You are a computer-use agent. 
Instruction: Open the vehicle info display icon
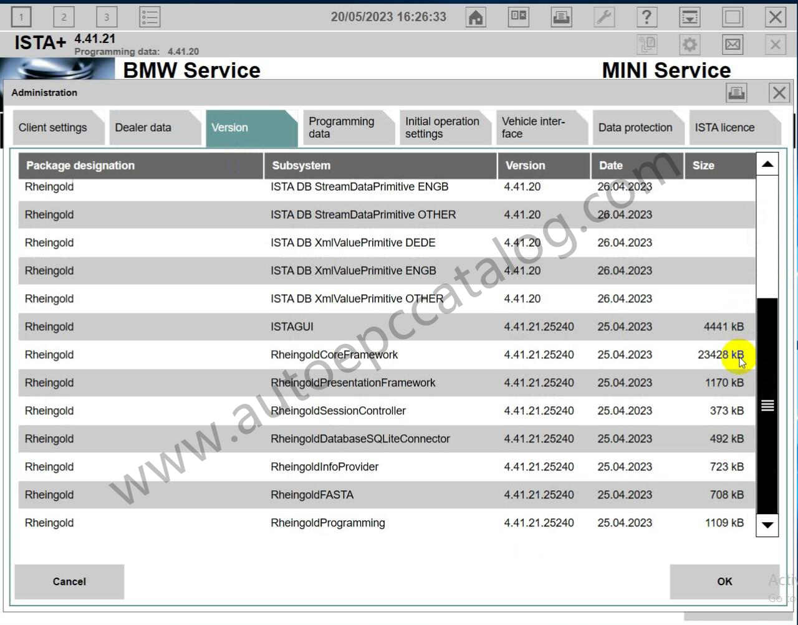click(519, 17)
